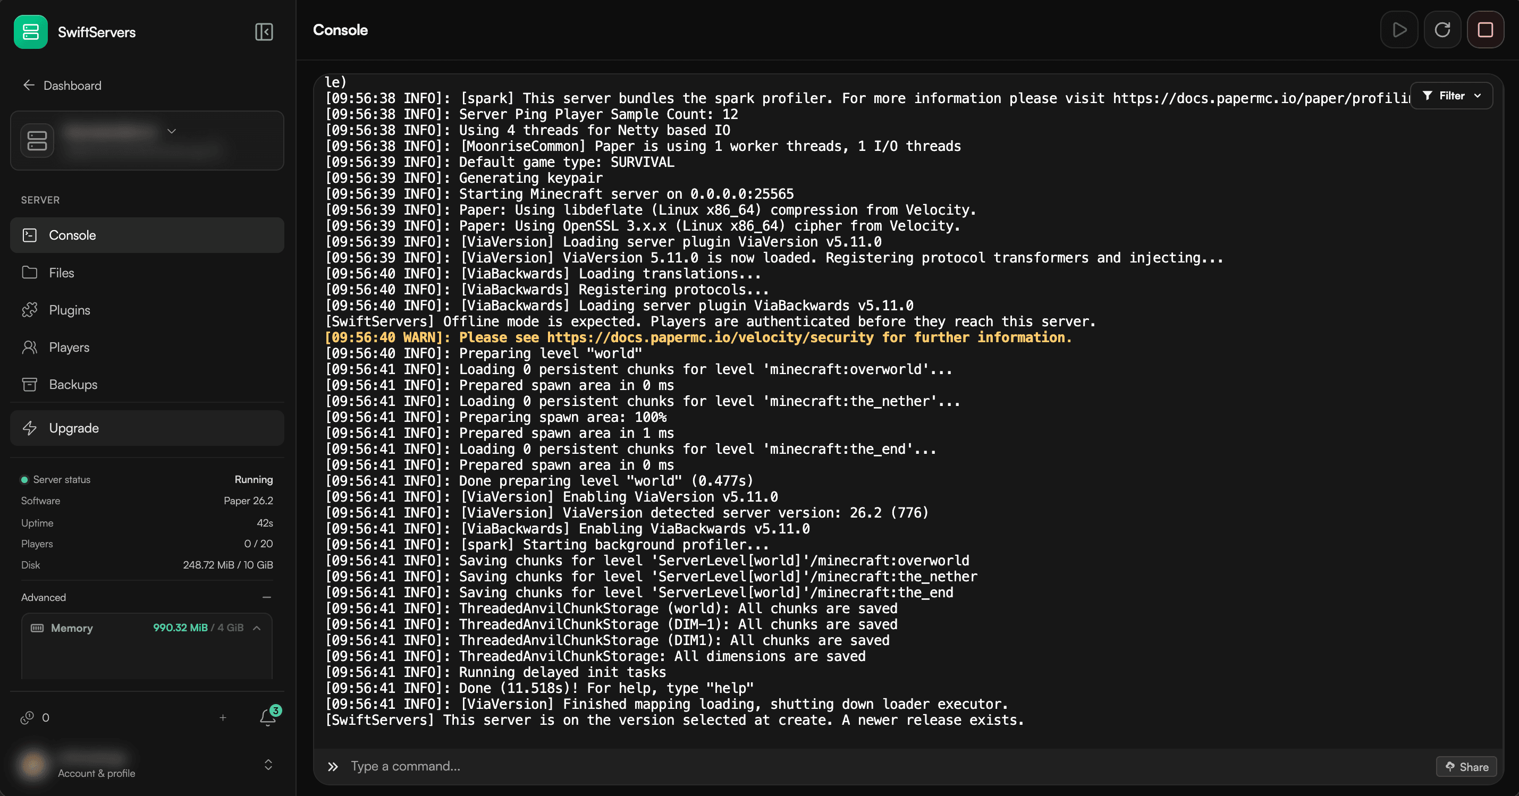The image size is (1519, 796).
Task: Click the server rack icon in selector
Action: point(37,140)
